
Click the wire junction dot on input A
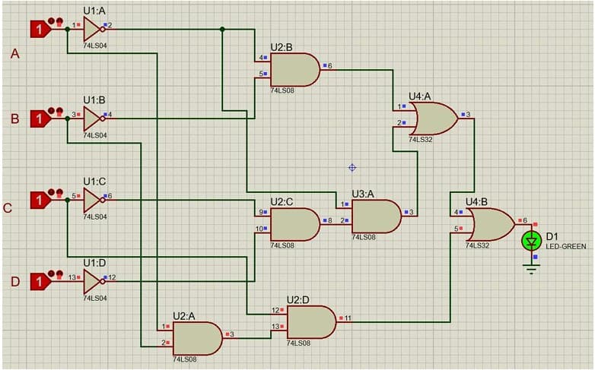(x=68, y=29)
